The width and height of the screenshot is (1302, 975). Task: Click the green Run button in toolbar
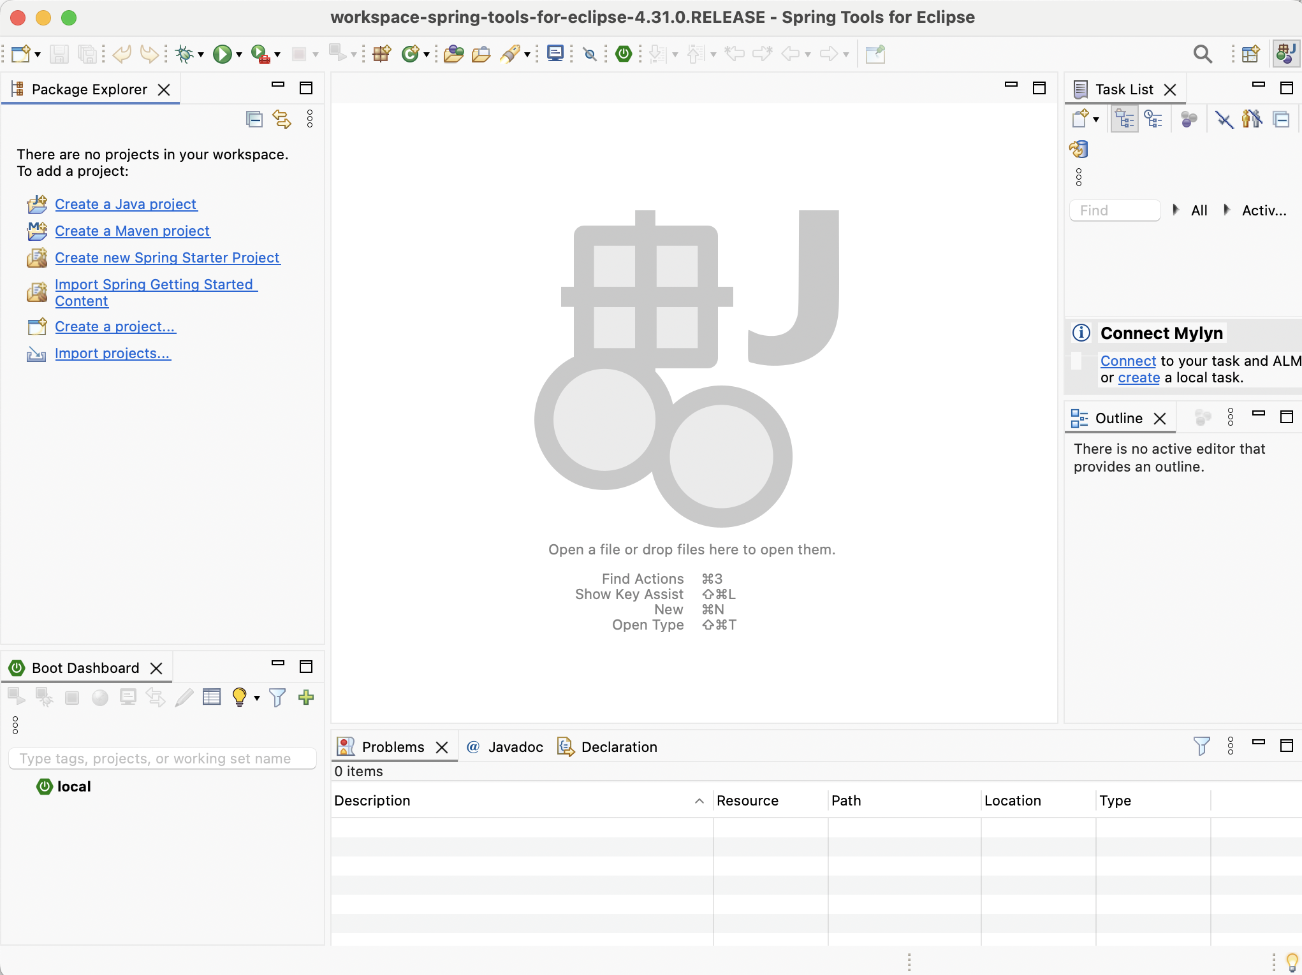222,54
